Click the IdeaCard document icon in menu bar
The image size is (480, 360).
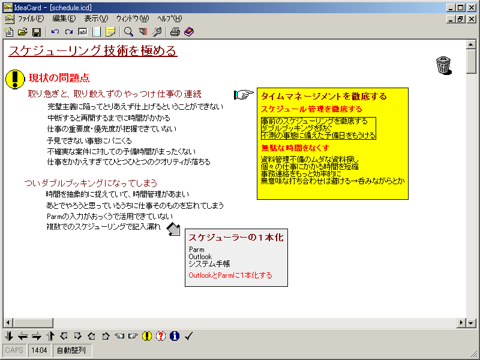pos(9,19)
